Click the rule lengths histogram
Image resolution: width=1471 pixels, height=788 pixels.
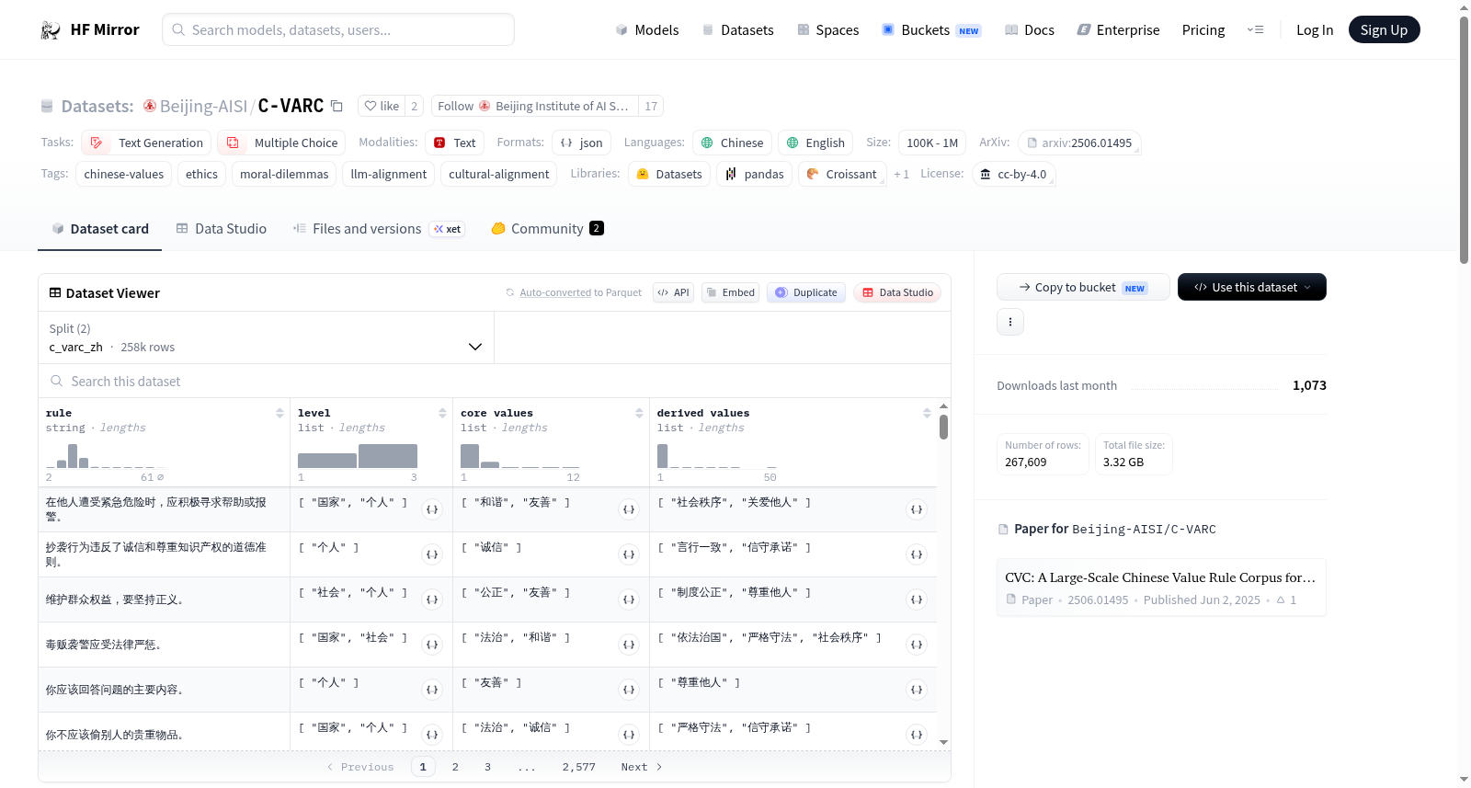pyautogui.click(x=105, y=456)
